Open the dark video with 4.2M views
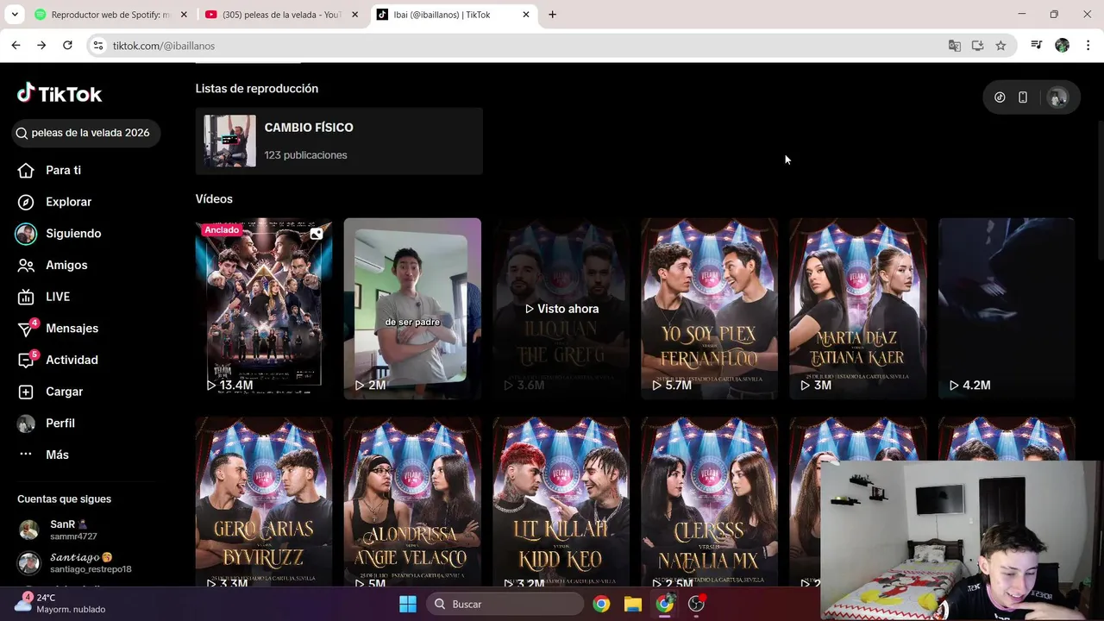1104x621 pixels. [x=1007, y=309]
